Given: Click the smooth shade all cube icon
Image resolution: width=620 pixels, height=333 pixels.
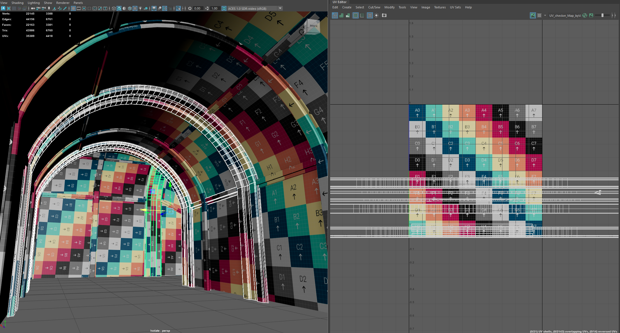Looking at the screenshot, I should pos(119,8).
